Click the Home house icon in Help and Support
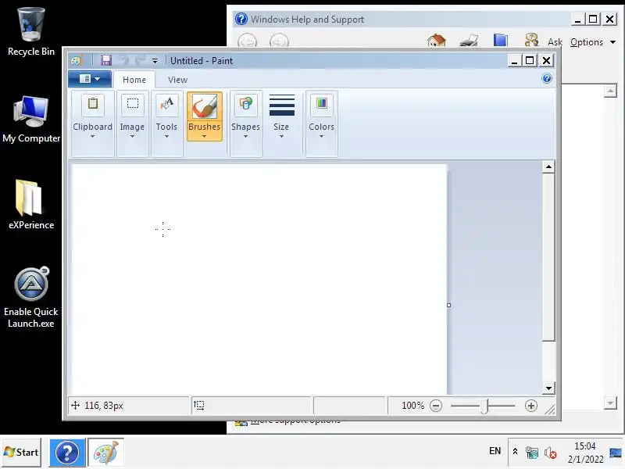The width and height of the screenshot is (625, 469). tap(437, 41)
